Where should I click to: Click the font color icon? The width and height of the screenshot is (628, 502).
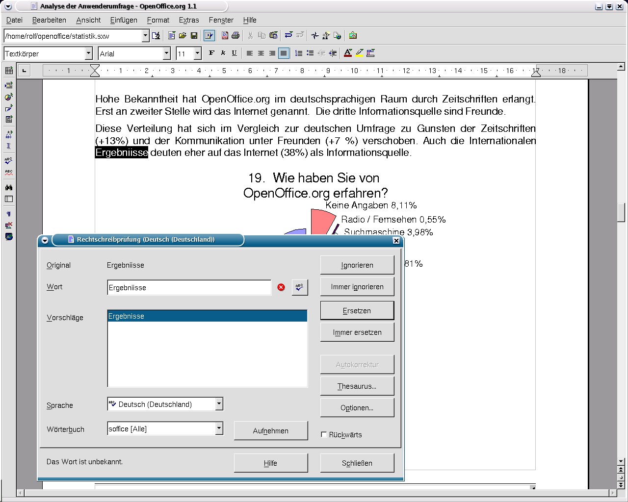pos(348,53)
